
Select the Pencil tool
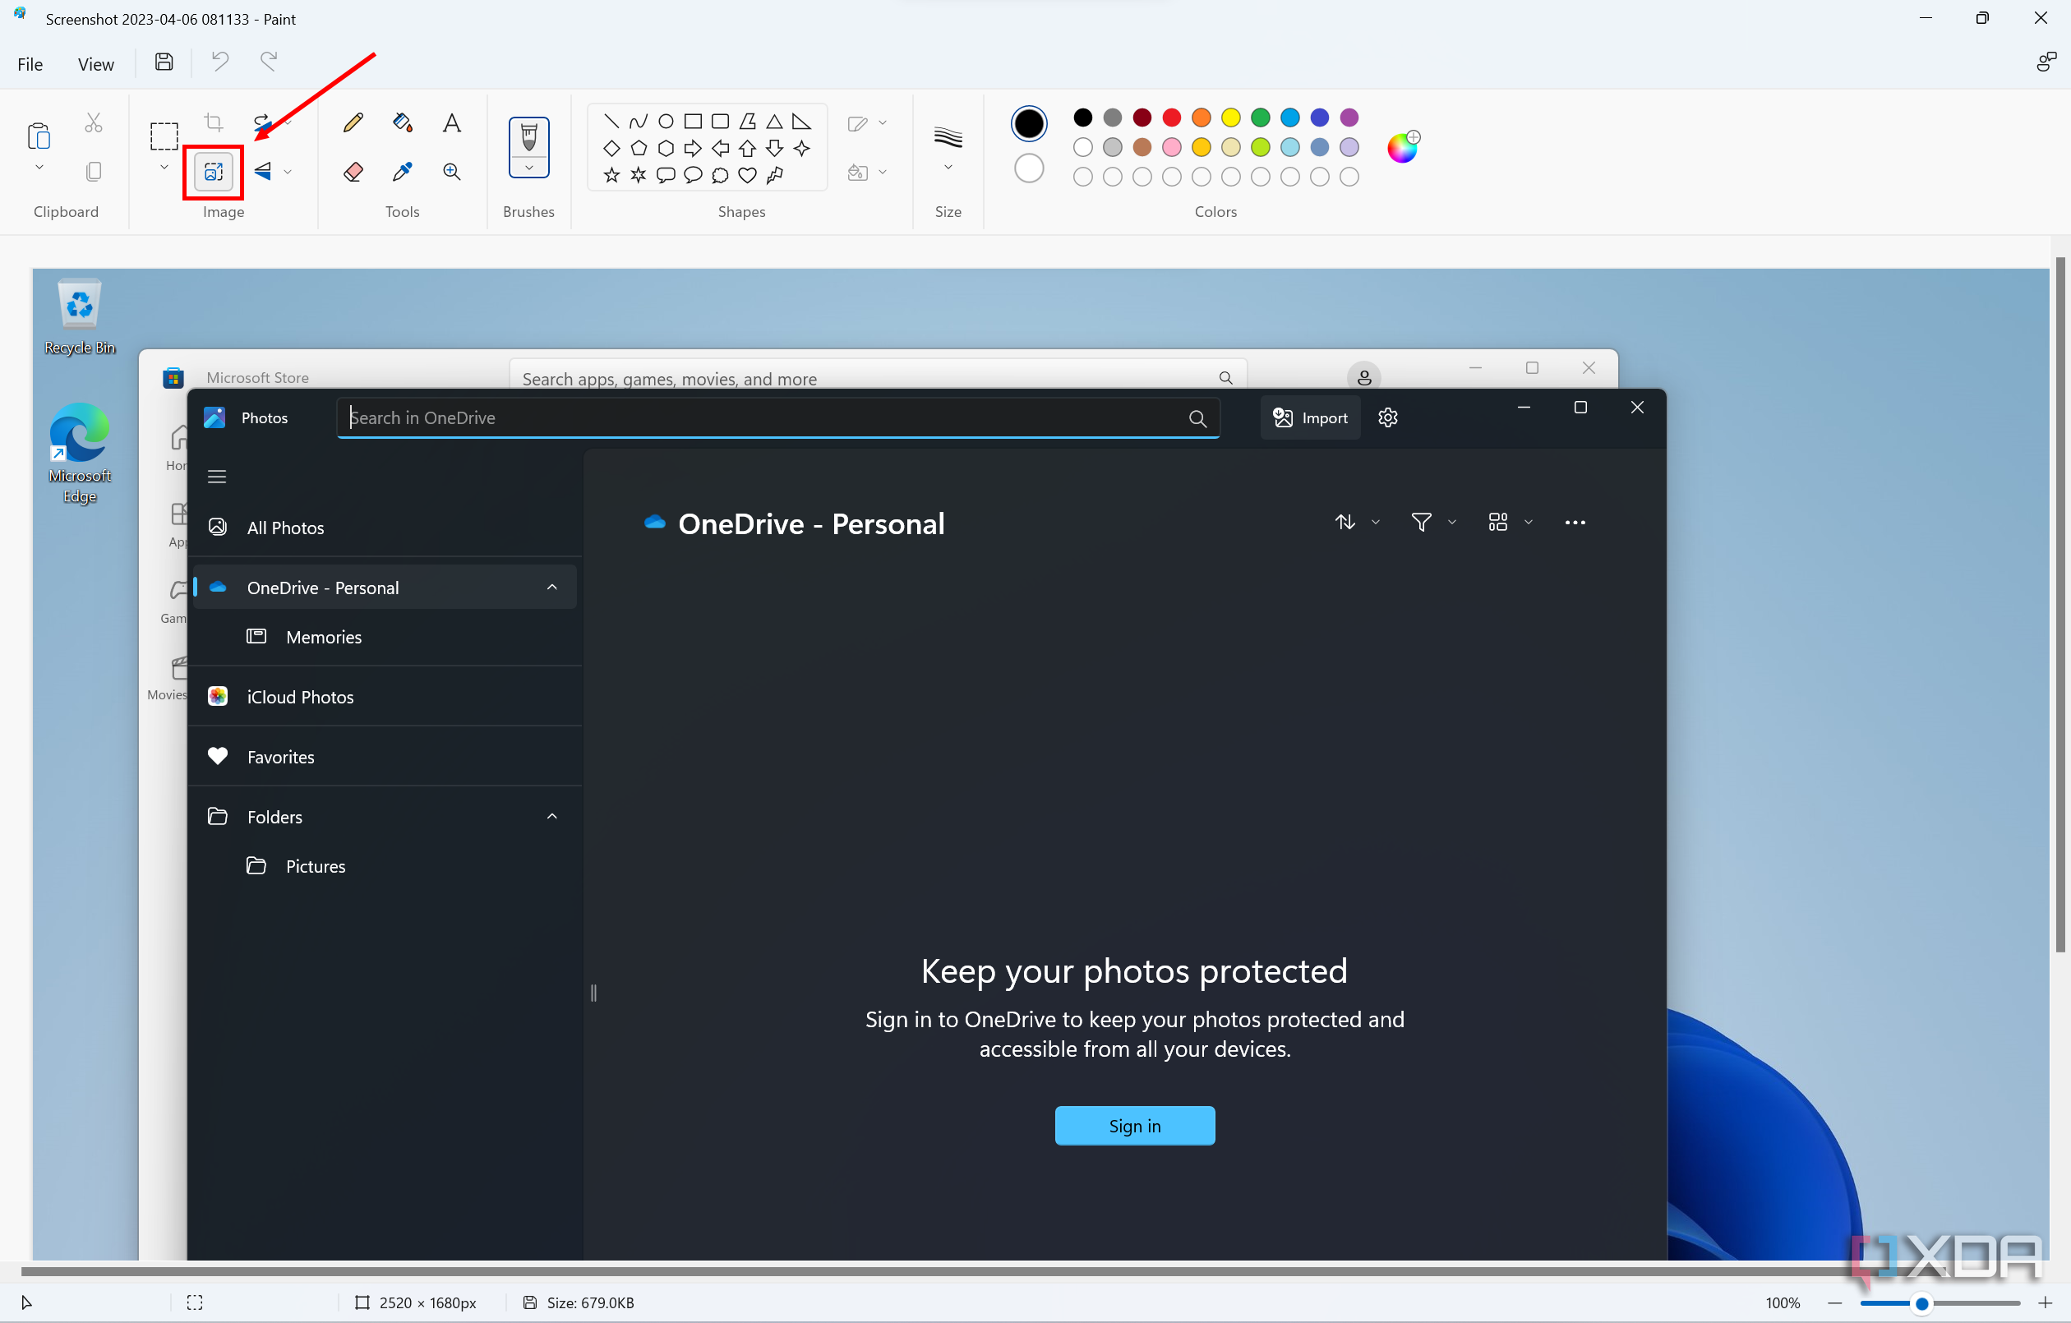tap(353, 122)
